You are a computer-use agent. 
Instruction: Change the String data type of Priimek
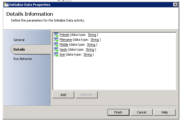[92, 35]
